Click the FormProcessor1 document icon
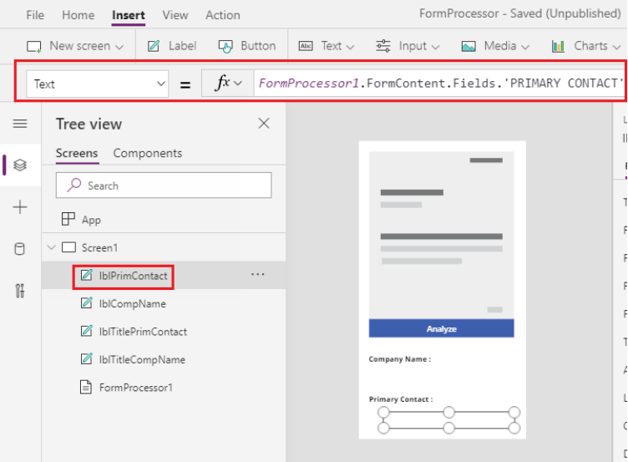628x462 pixels. 86,387
